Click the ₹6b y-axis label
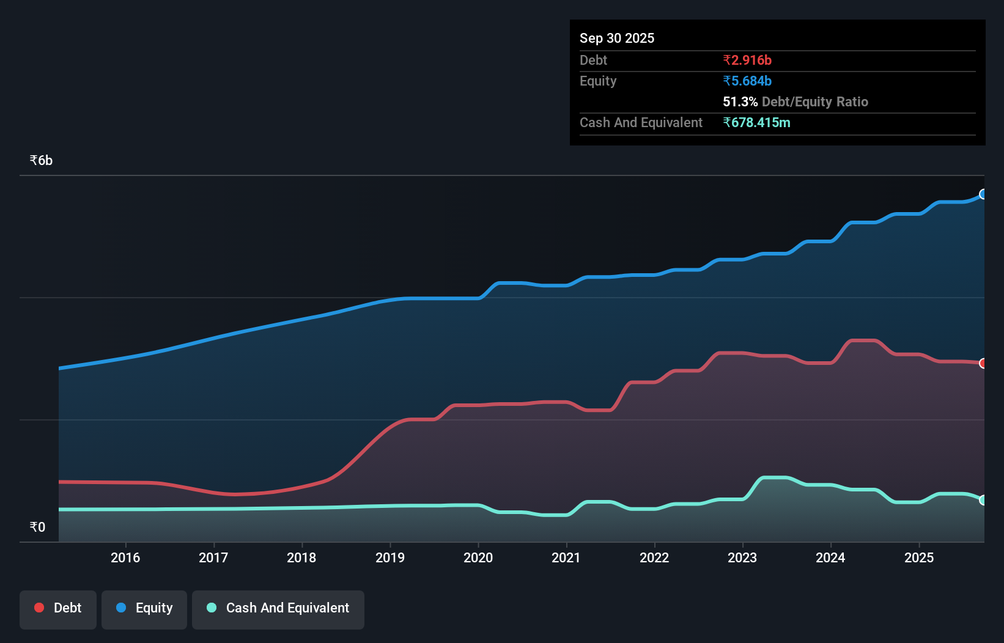This screenshot has height=643, width=1004. pos(40,160)
